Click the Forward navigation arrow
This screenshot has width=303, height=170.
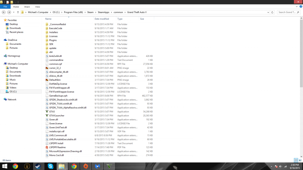(9, 12)
